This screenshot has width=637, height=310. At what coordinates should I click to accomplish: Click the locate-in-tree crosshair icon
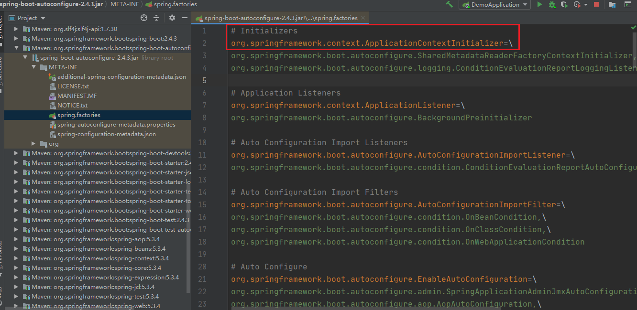pos(144,18)
